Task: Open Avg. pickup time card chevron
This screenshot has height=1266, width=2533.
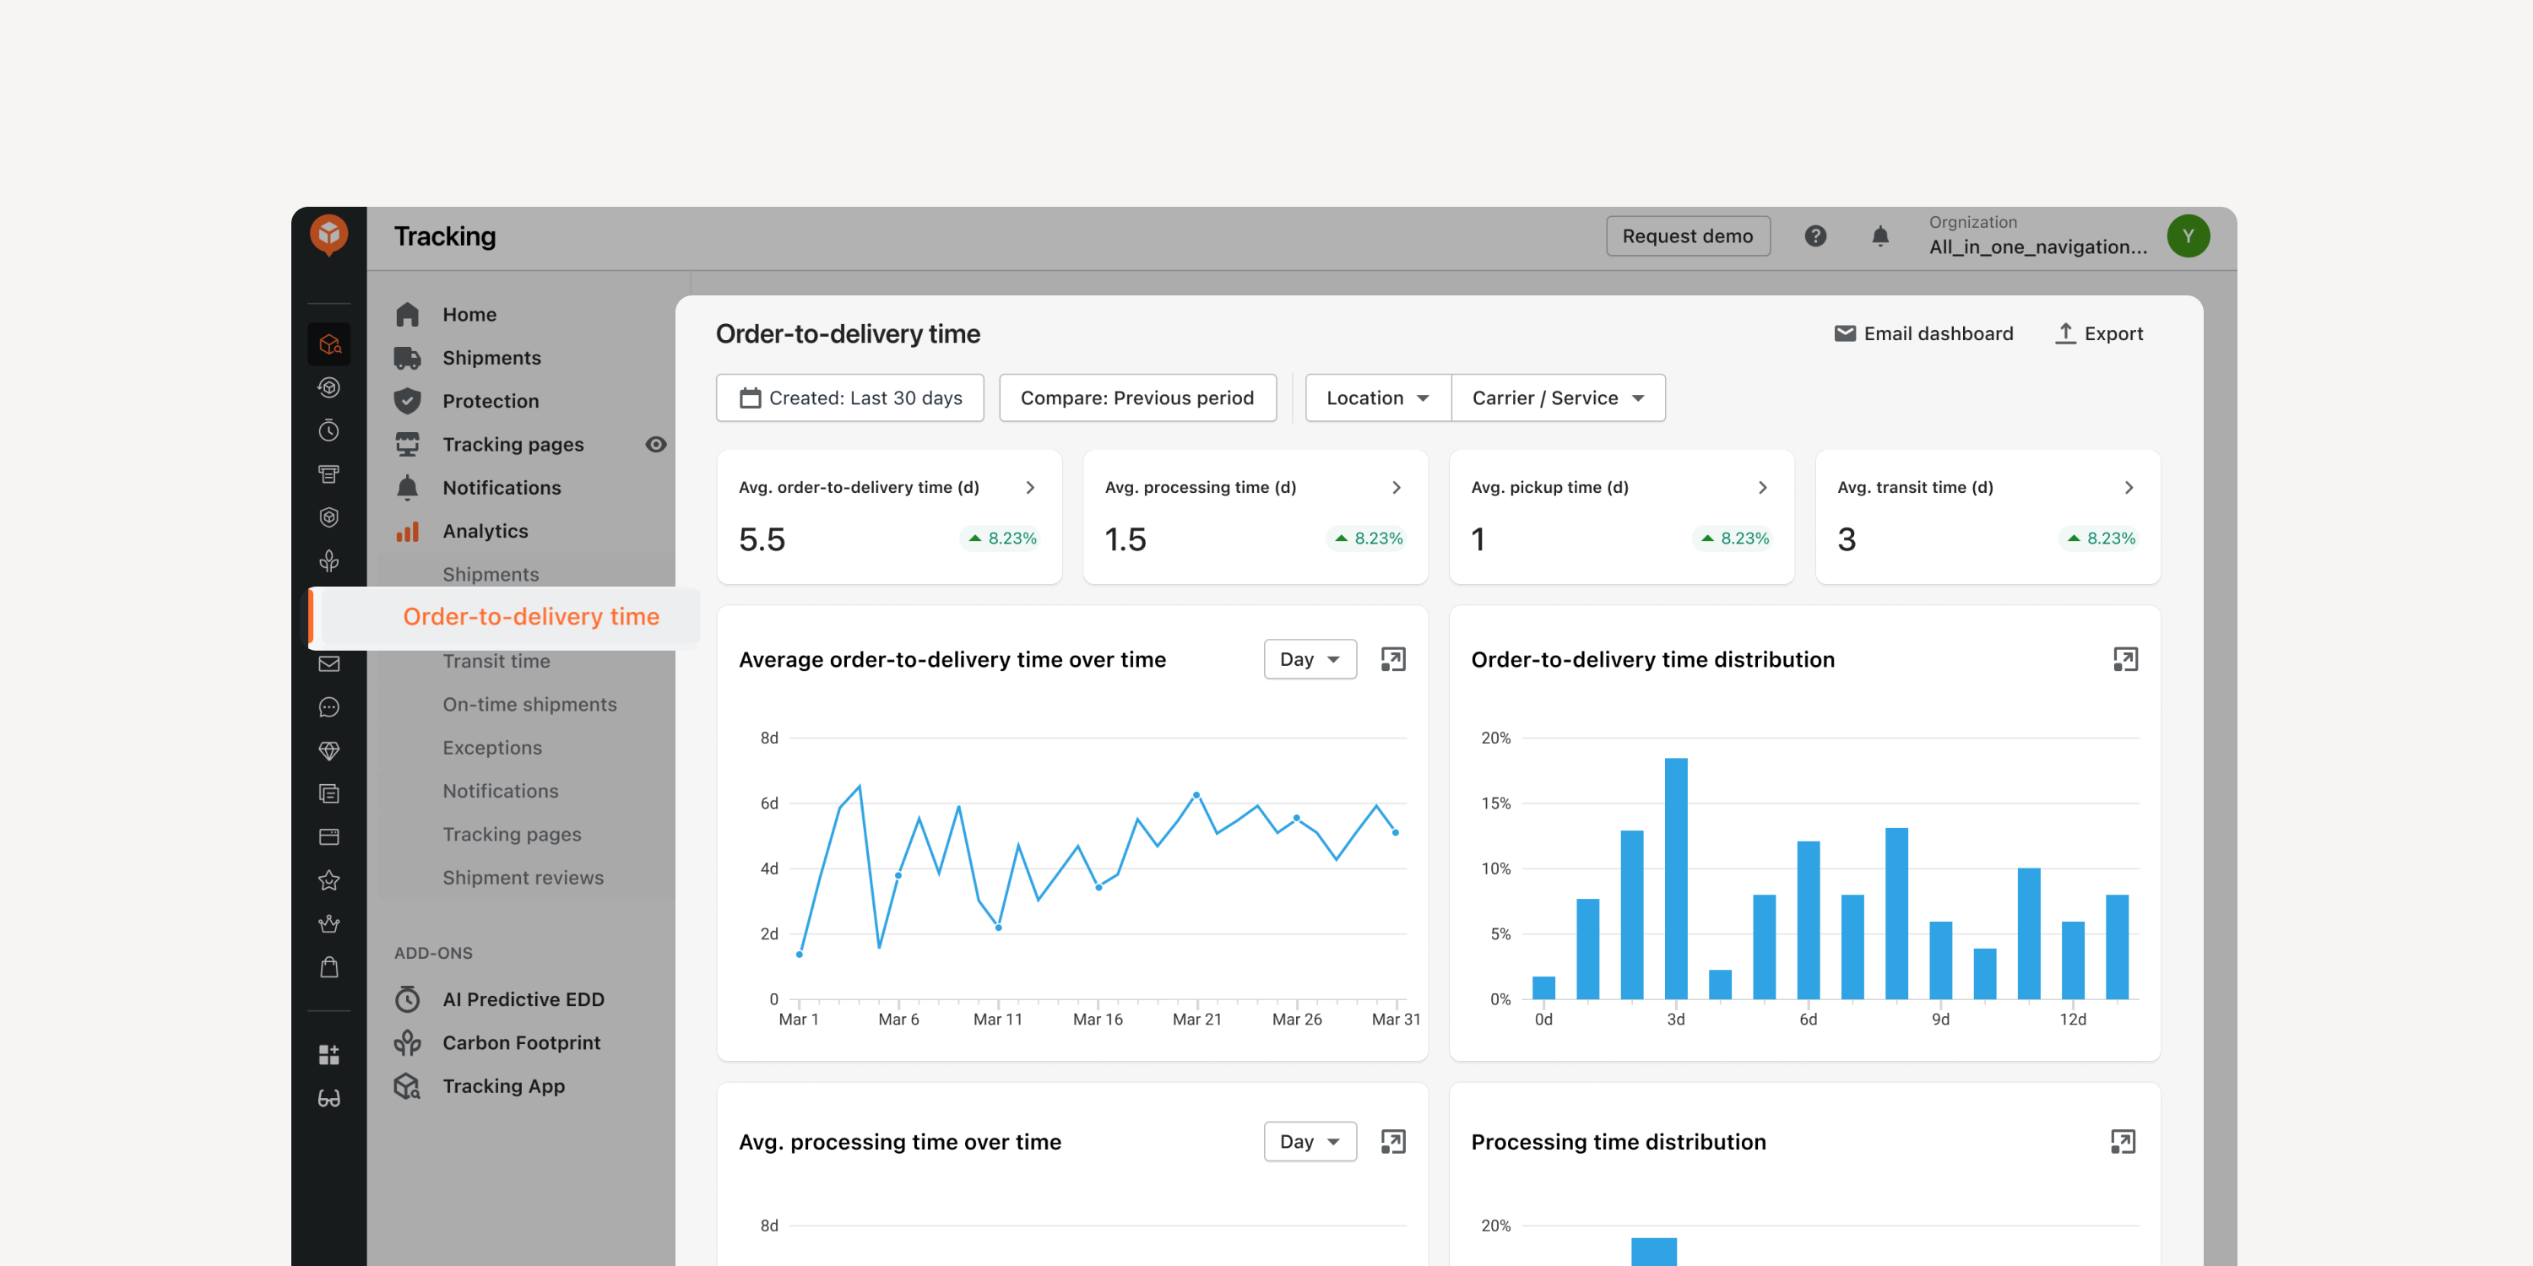Action: [x=1762, y=486]
